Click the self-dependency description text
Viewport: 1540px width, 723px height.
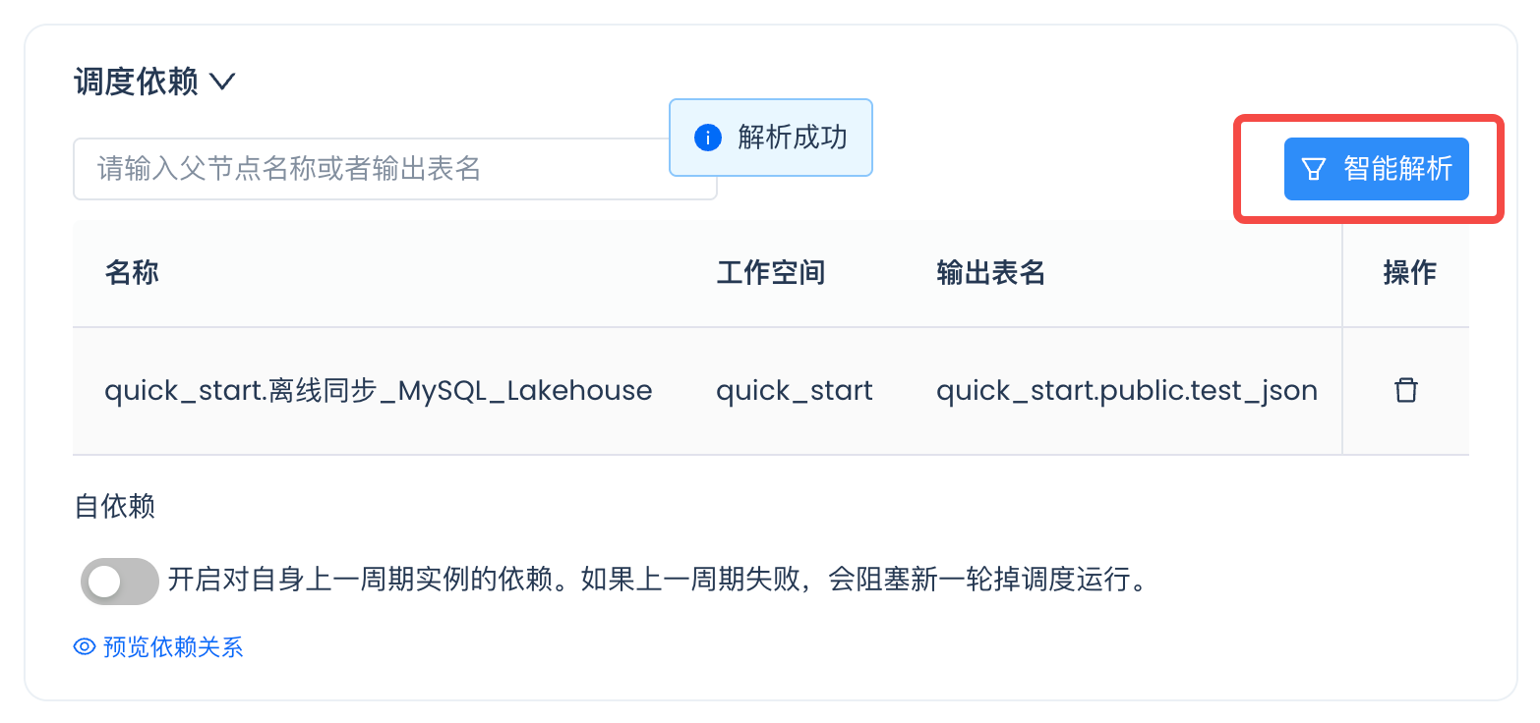pyautogui.click(x=658, y=580)
